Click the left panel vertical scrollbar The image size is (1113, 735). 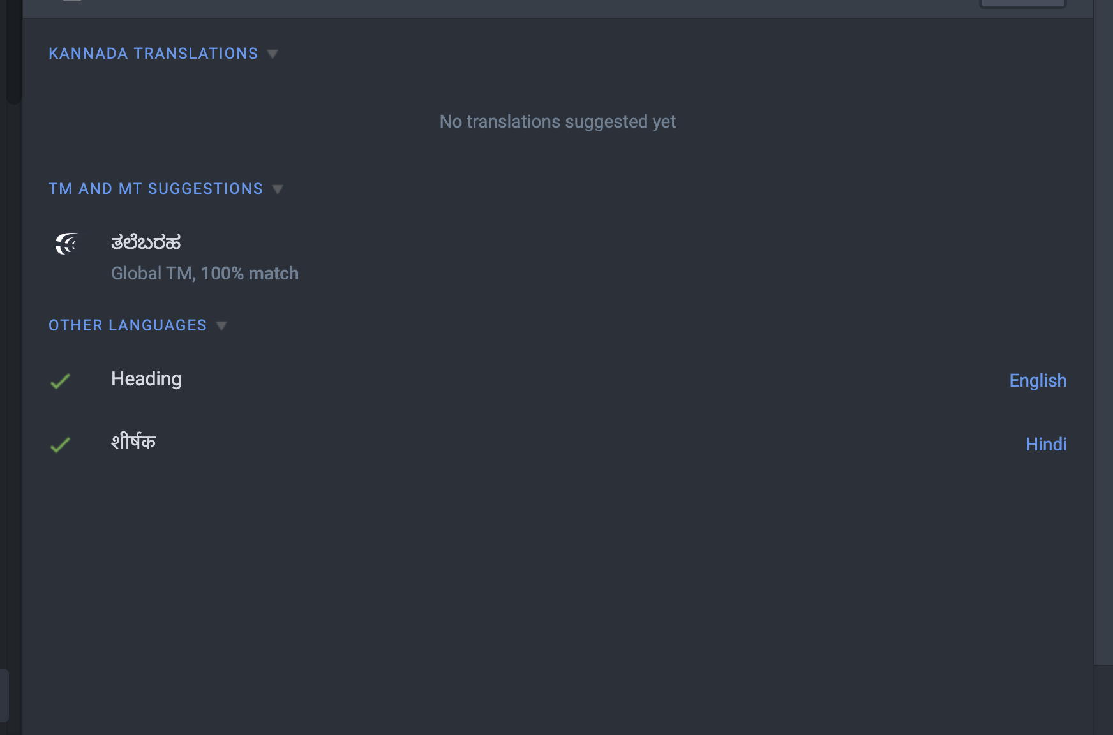point(13,51)
